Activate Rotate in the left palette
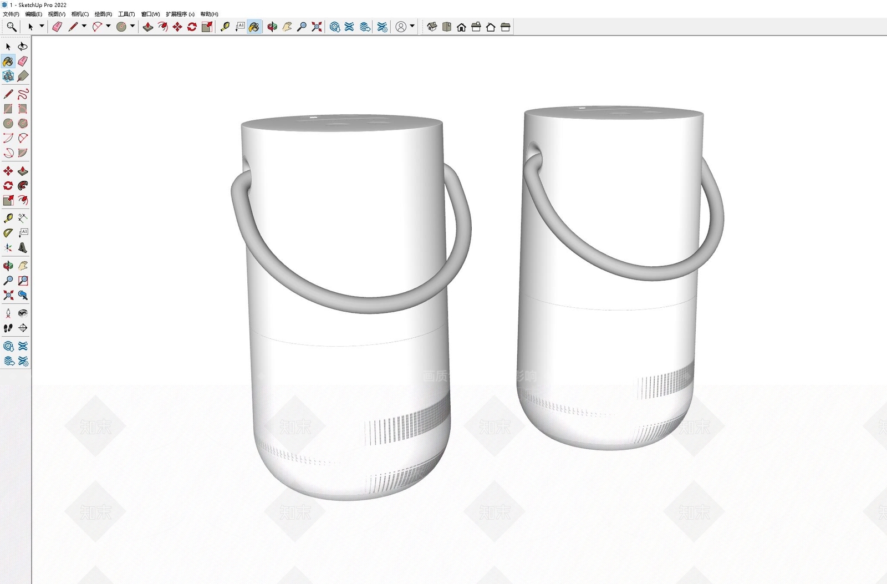The image size is (887, 584). [x=8, y=186]
